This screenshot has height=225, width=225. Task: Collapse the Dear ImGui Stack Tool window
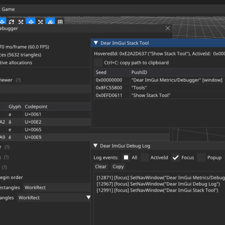coord(96,43)
